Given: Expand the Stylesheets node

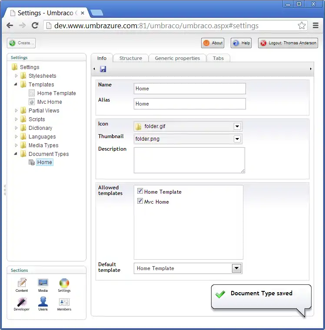Looking at the screenshot, I should [16, 76].
